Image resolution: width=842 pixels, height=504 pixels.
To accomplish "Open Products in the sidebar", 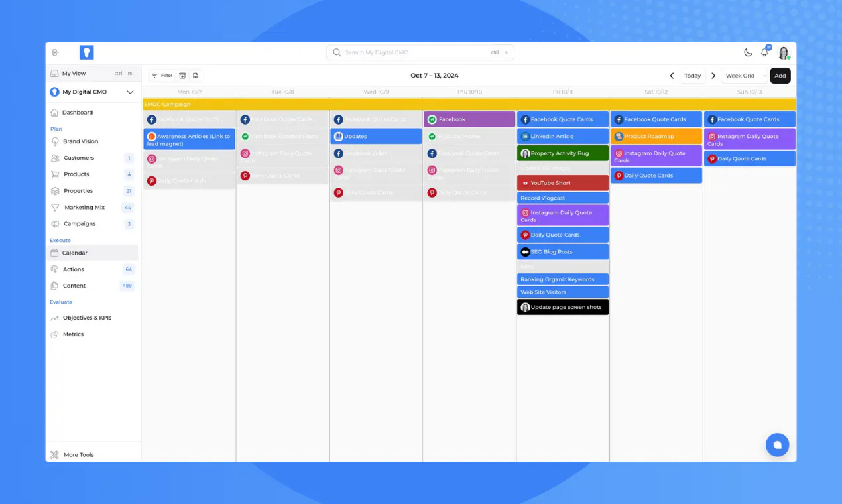I will tap(93, 174).
